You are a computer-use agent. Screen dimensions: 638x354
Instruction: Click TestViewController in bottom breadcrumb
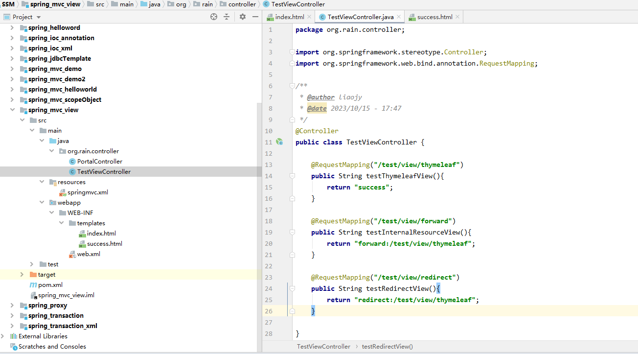tap(323, 347)
